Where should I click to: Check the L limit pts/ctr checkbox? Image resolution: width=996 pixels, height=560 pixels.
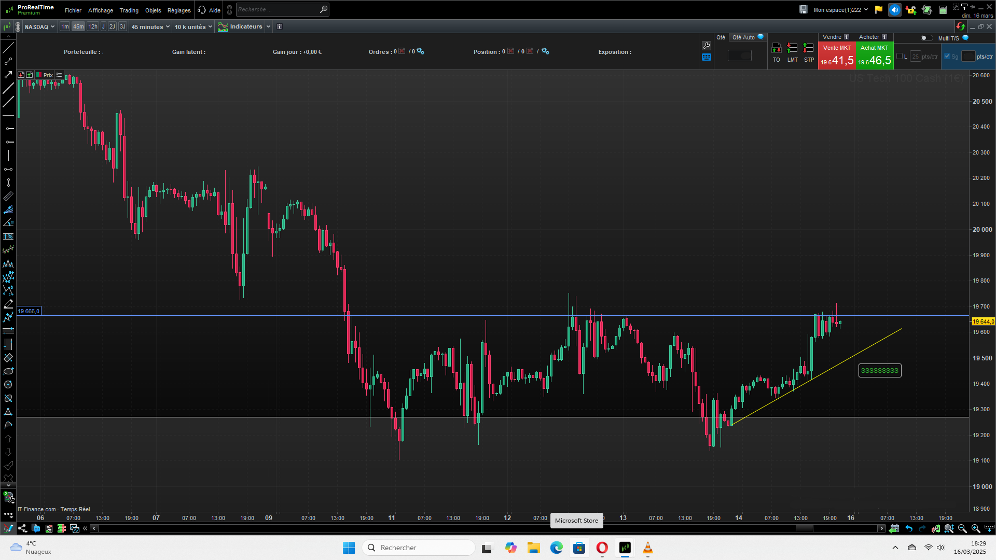[x=900, y=57]
